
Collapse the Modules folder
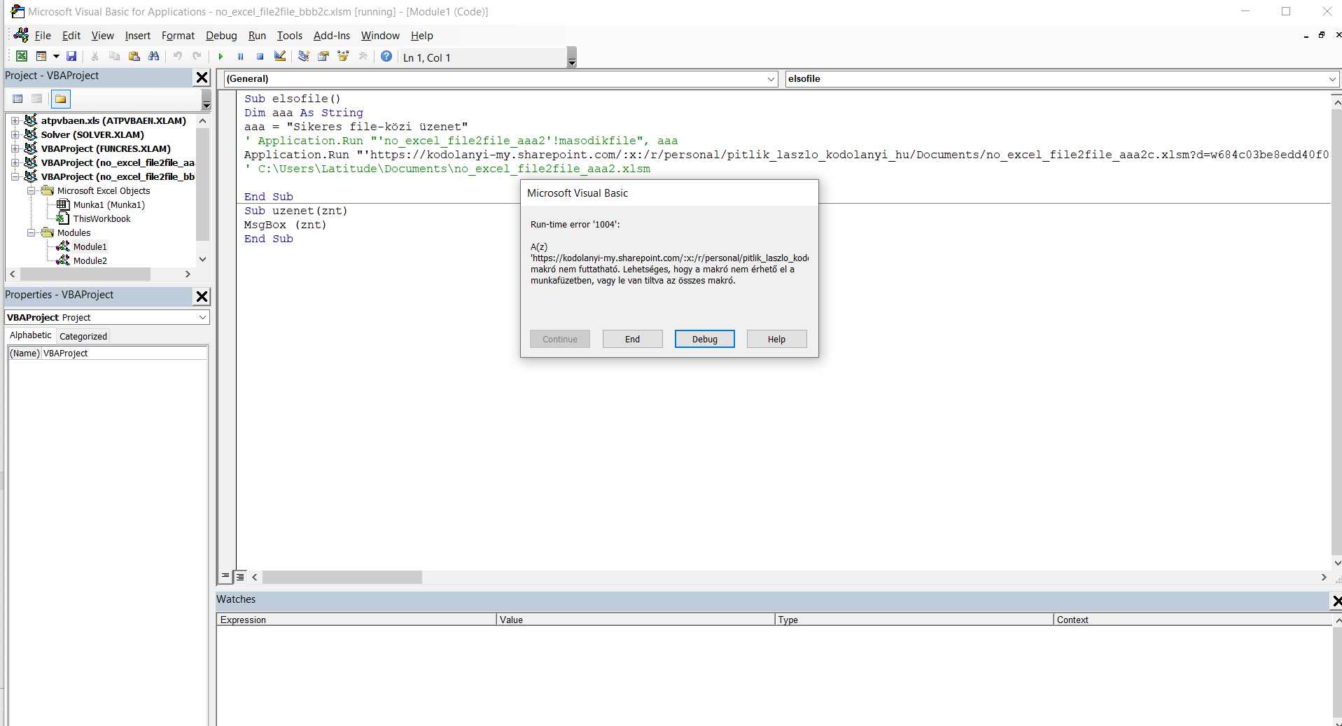pyautogui.click(x=31, y=232)
